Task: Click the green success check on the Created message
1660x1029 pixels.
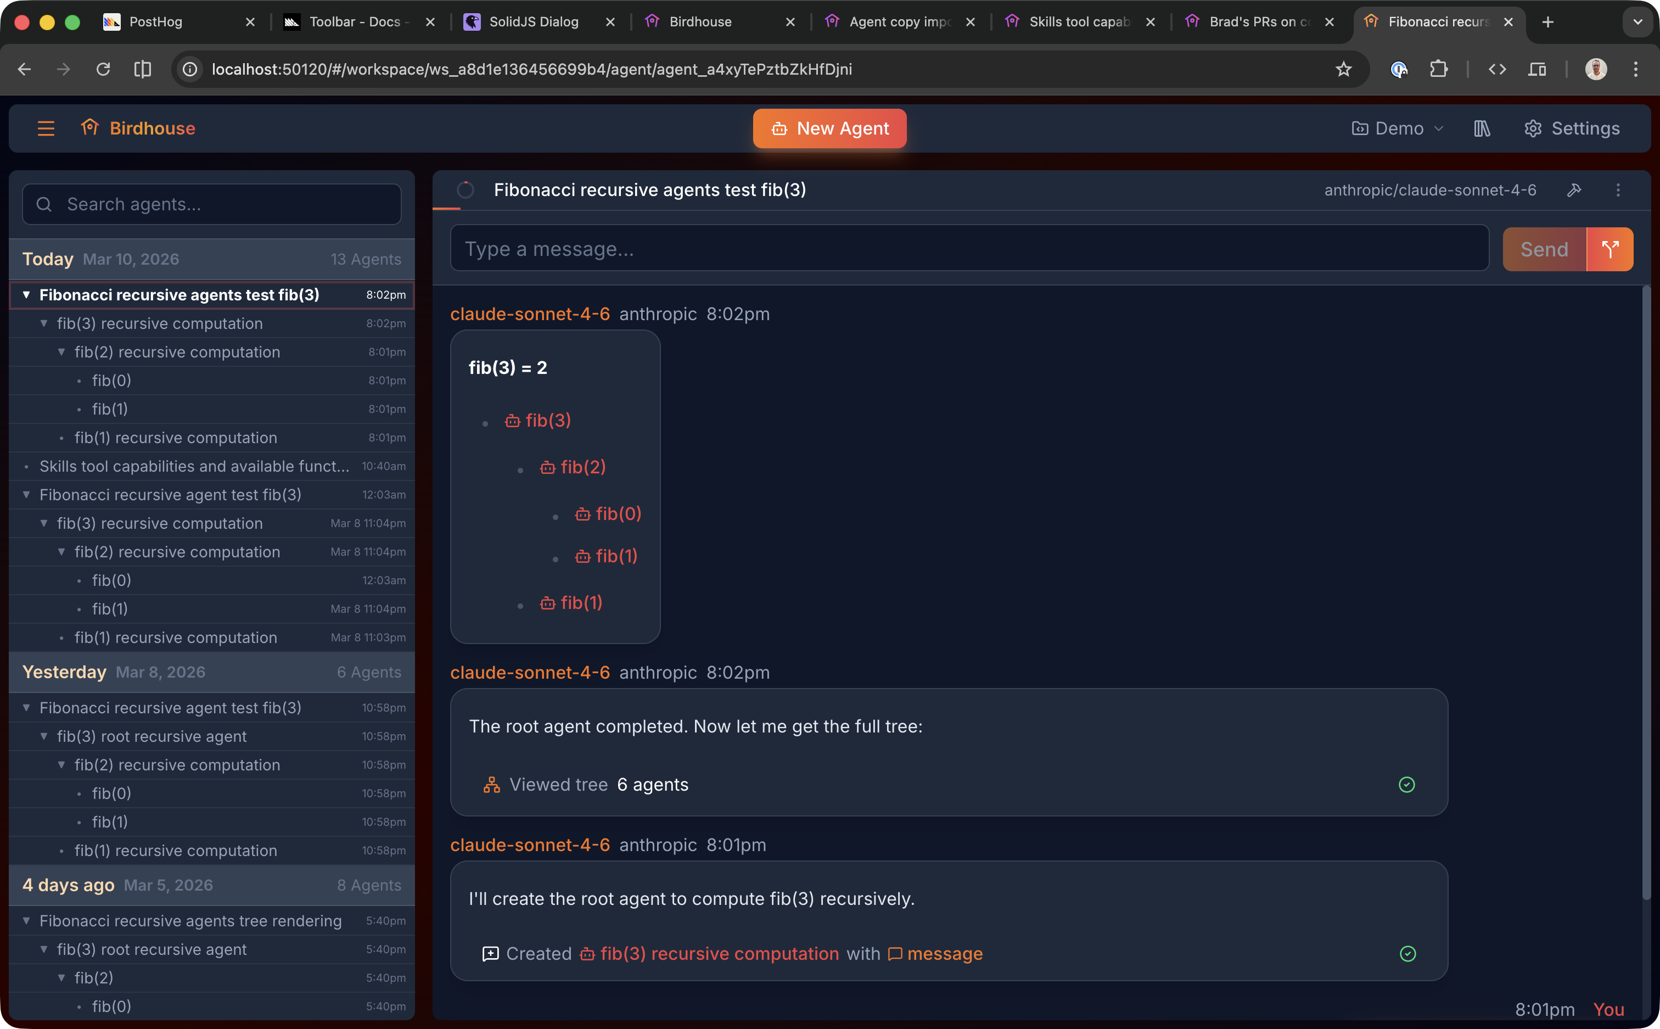Action: tap(1407, 953)
